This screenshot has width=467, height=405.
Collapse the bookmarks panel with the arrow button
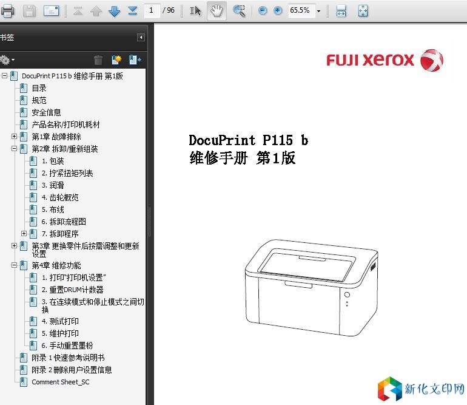[141, 38]
